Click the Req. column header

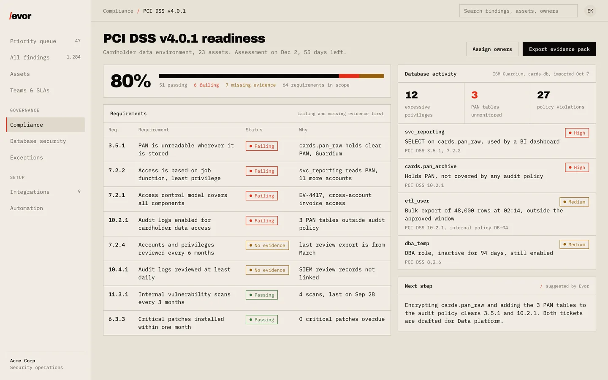[x=114, y=130]
